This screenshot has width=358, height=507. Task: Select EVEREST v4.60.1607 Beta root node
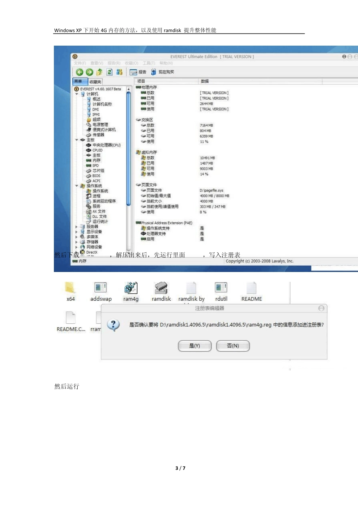click(98, 89)
